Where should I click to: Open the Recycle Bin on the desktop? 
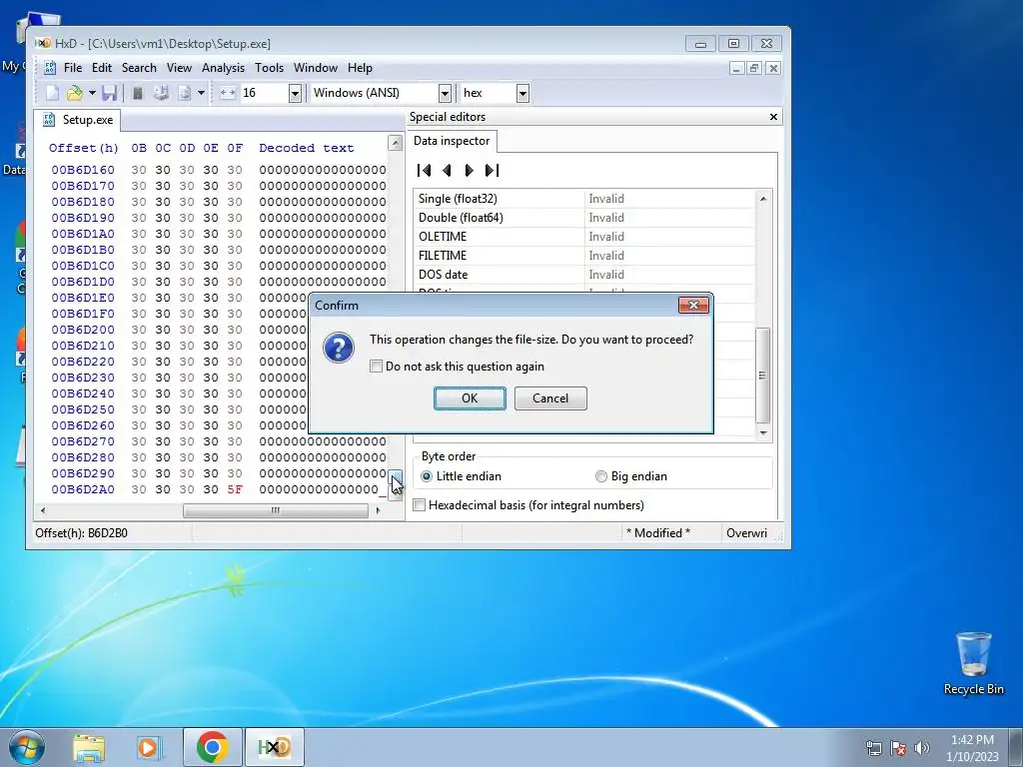[x=973, y=663]
